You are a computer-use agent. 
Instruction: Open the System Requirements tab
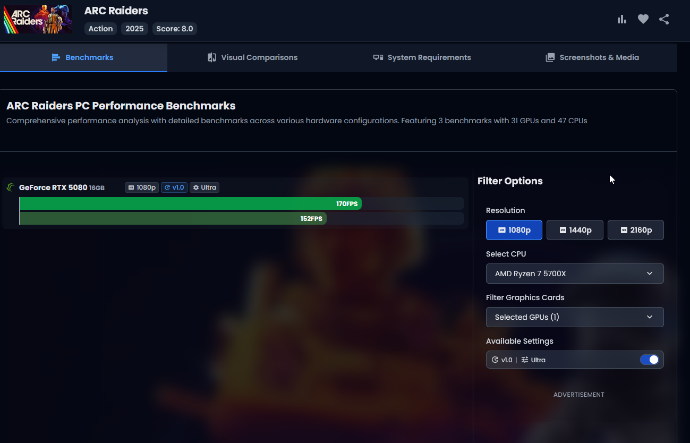click(x=422, y=57)
